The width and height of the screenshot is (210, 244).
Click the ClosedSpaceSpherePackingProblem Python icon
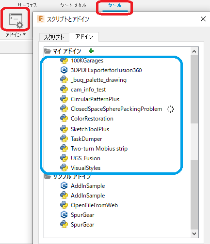point(64,109)
